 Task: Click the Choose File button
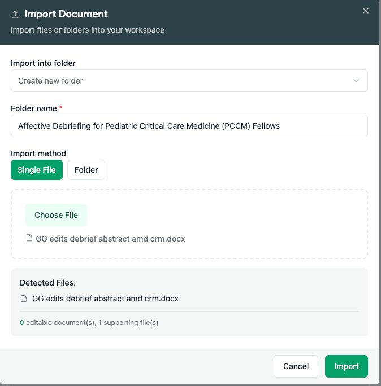[x=56, y=215]
